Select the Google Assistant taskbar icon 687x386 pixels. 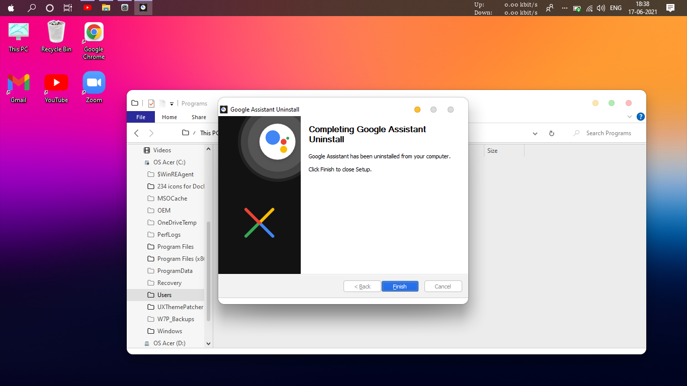coord(143,8)
